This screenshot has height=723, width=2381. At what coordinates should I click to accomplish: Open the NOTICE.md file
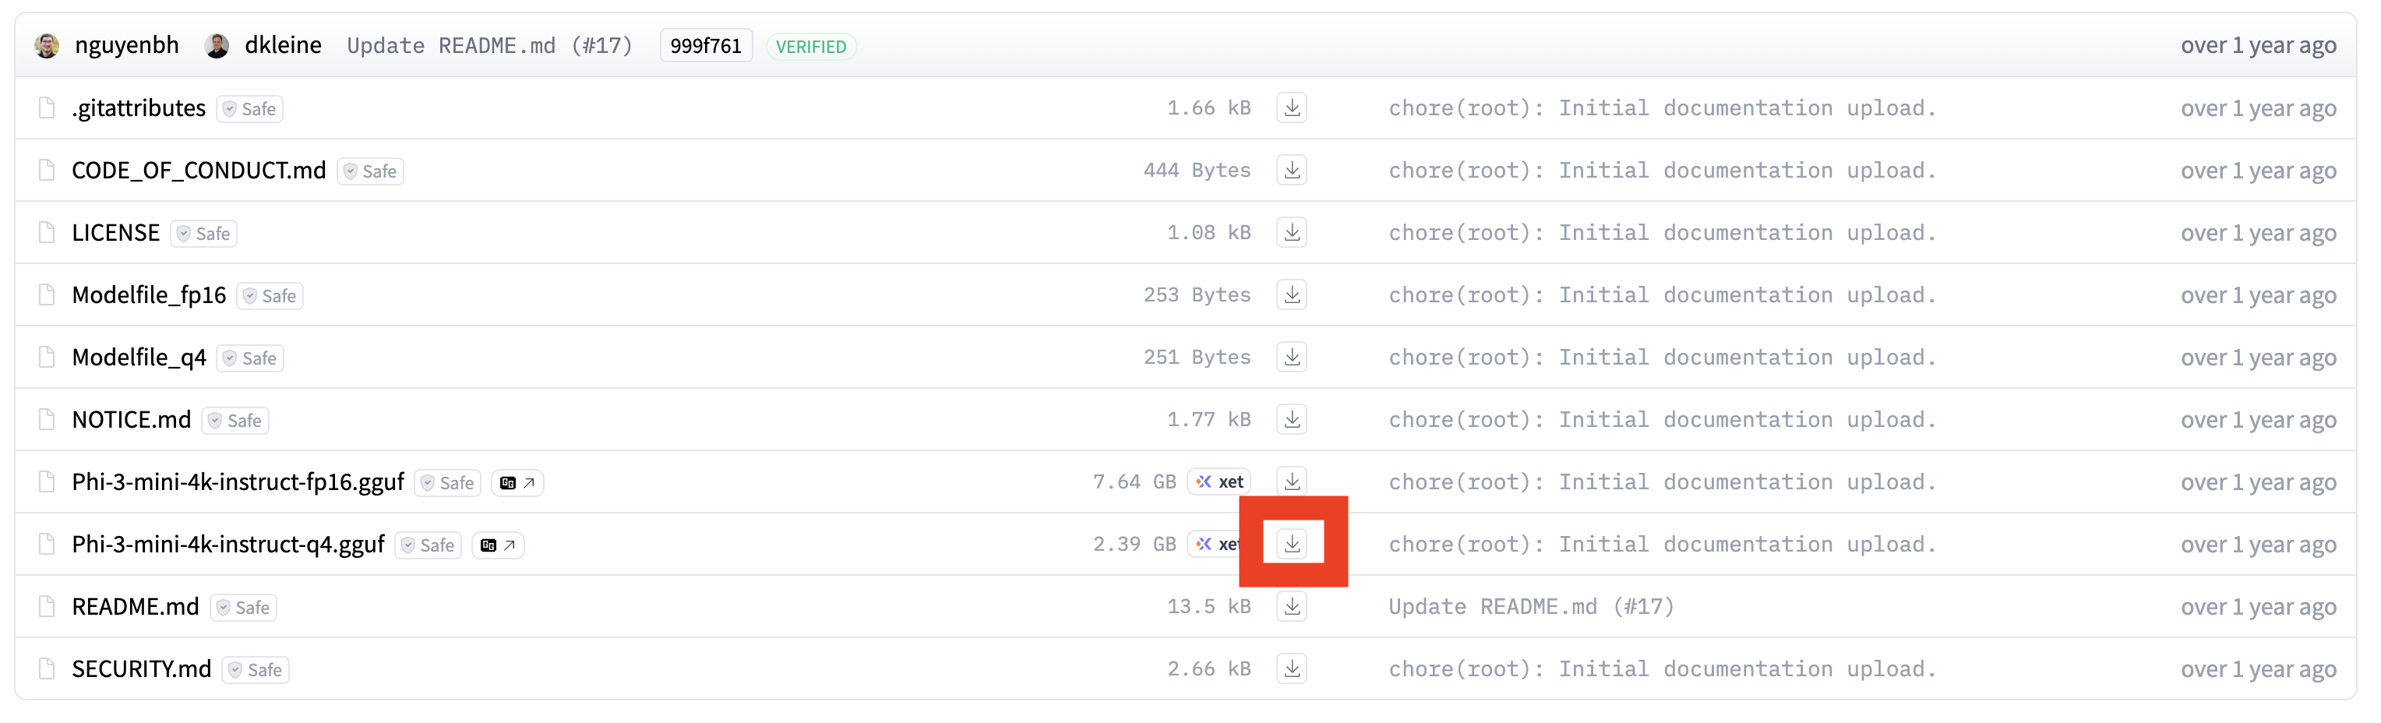pyautogui.click(x=131, y=420)
